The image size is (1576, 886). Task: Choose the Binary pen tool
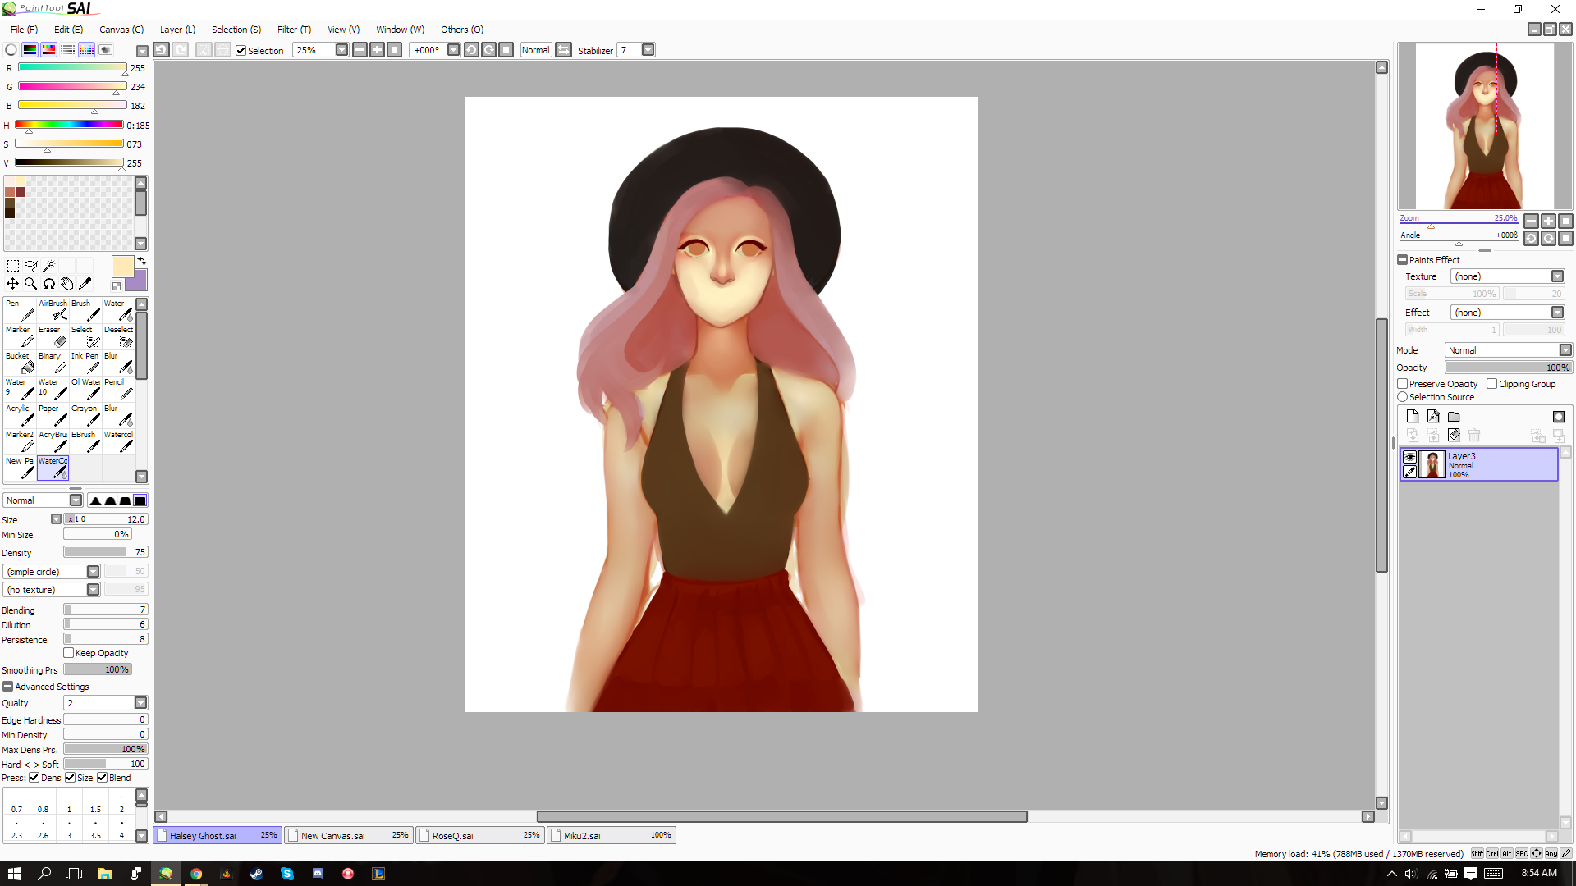[x=53, y=363]
